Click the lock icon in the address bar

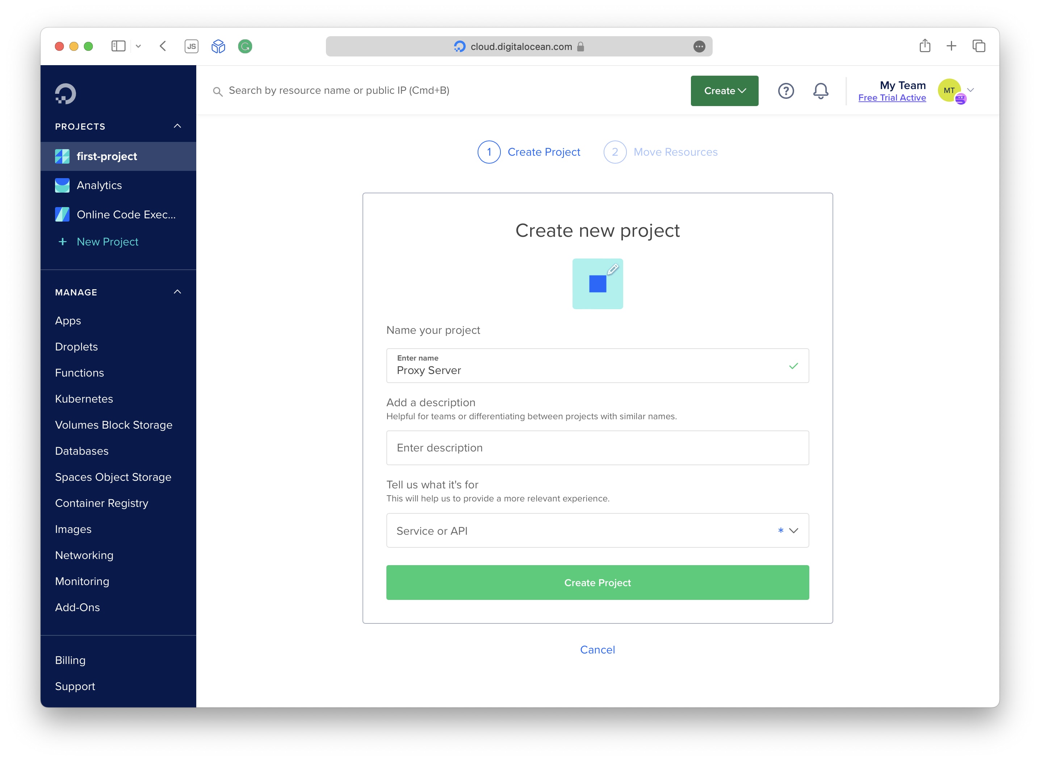coord(580,47)
